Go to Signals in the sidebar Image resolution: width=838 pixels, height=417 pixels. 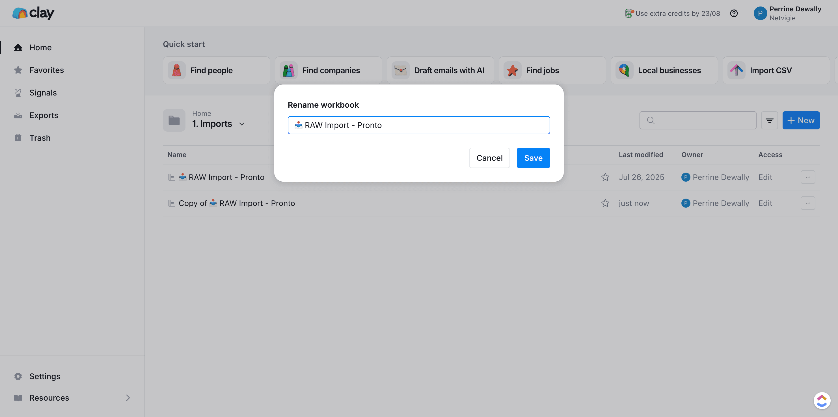[43, 93]
